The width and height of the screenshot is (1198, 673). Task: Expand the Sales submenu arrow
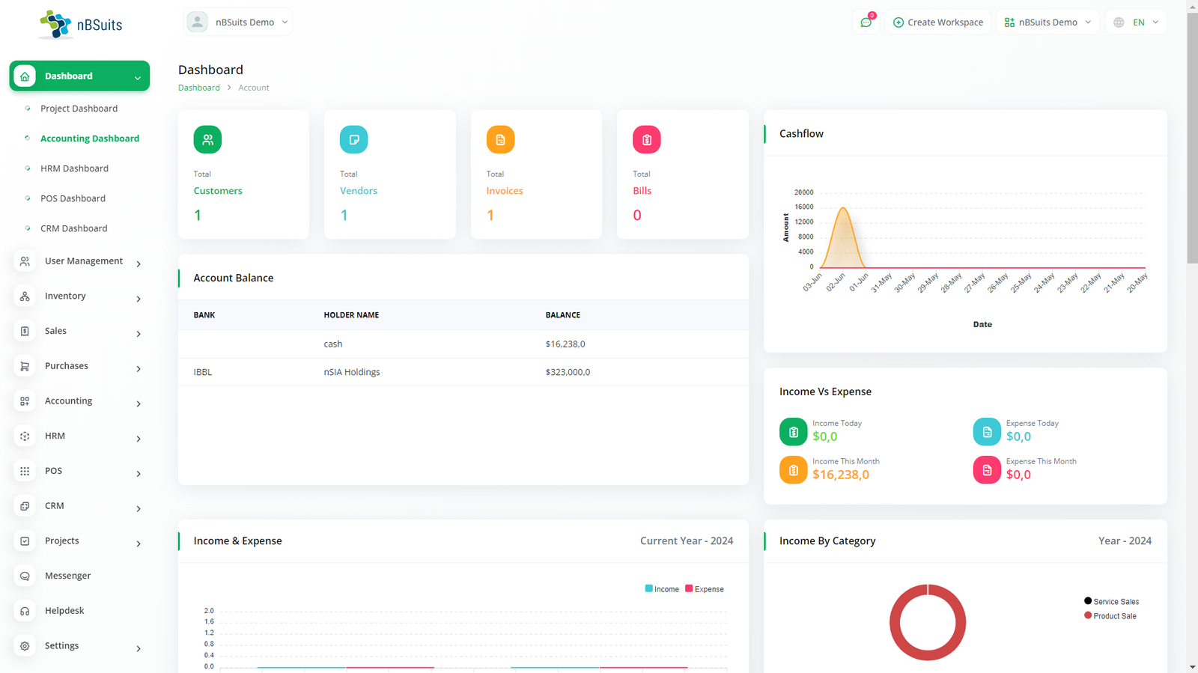139,334
